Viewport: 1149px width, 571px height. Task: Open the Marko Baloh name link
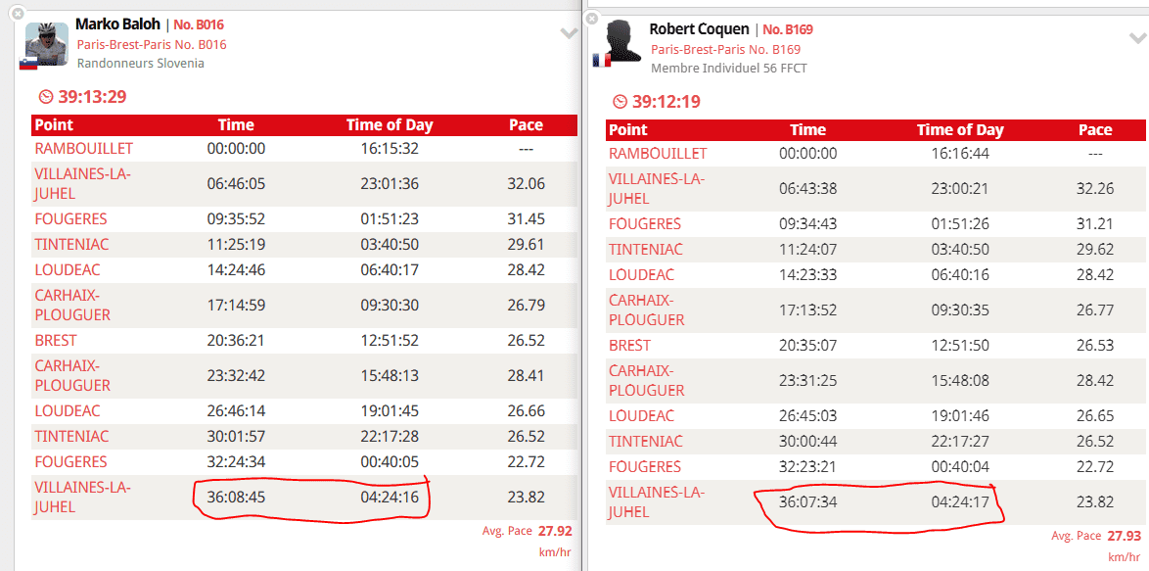point(118,24)
